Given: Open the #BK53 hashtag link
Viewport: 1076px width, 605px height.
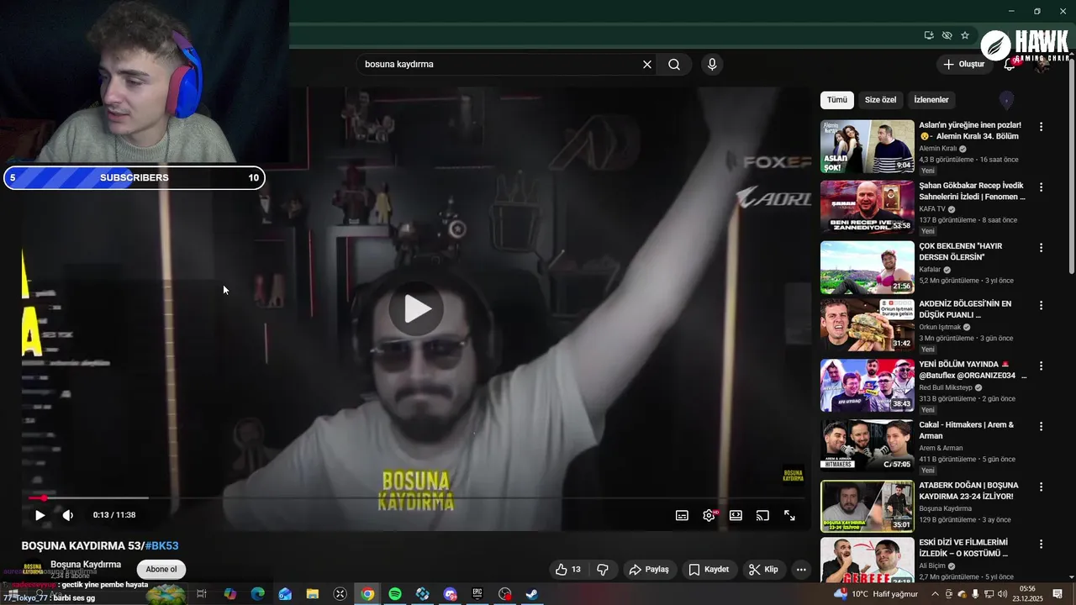Looking at the screenshot, I should 161,546.
